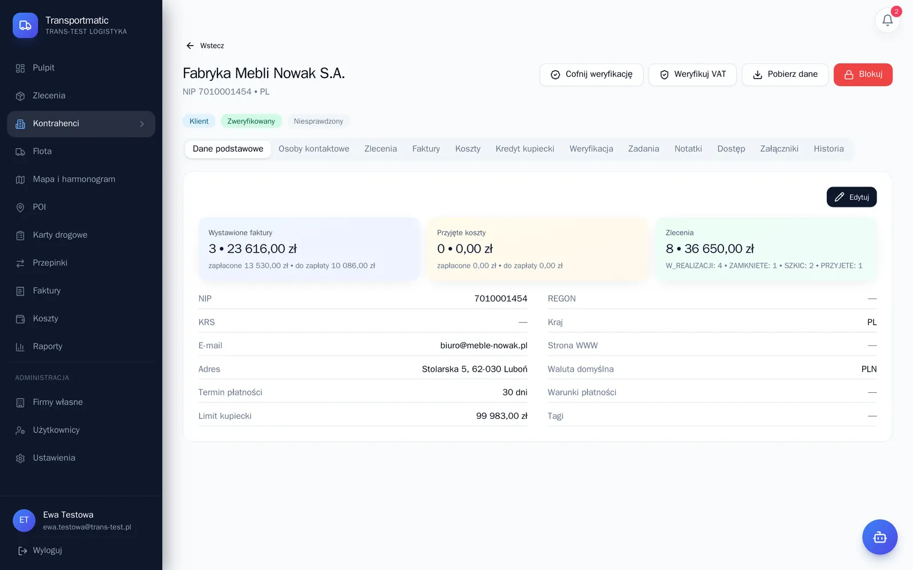This screenshot has width=913, height=570.
Task: Click the Weryfikuj VAT button
Action: [x=693, y=75]
